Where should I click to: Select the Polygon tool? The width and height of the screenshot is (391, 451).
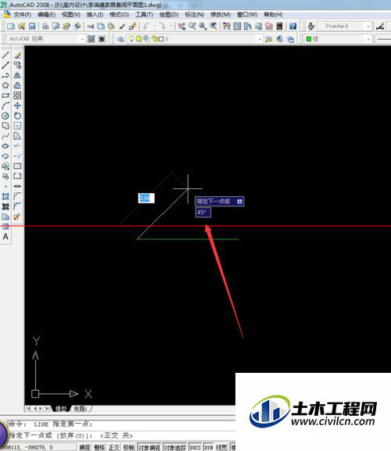pos(5,85)
